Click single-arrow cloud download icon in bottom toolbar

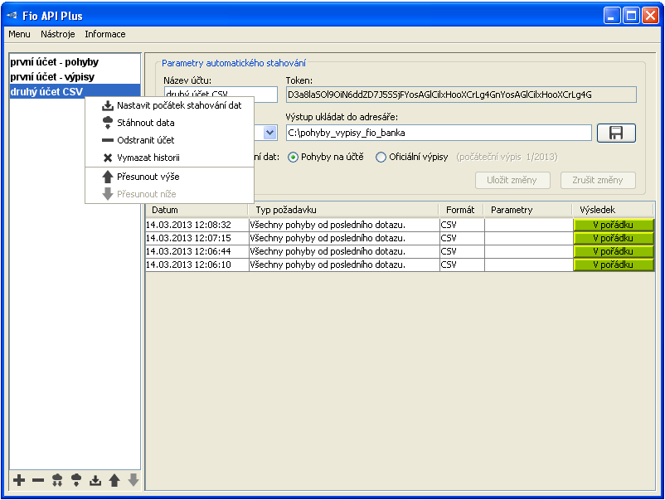76,480
